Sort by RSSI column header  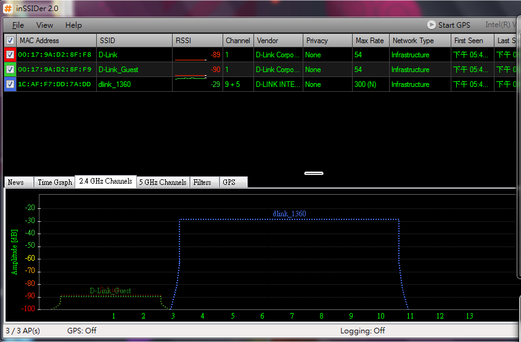[197, 41]
